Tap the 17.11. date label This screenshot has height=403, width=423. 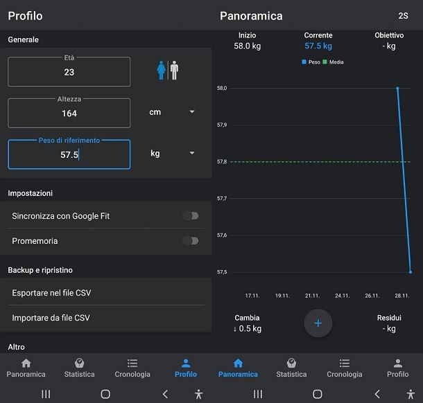click(x=252, y=296)
